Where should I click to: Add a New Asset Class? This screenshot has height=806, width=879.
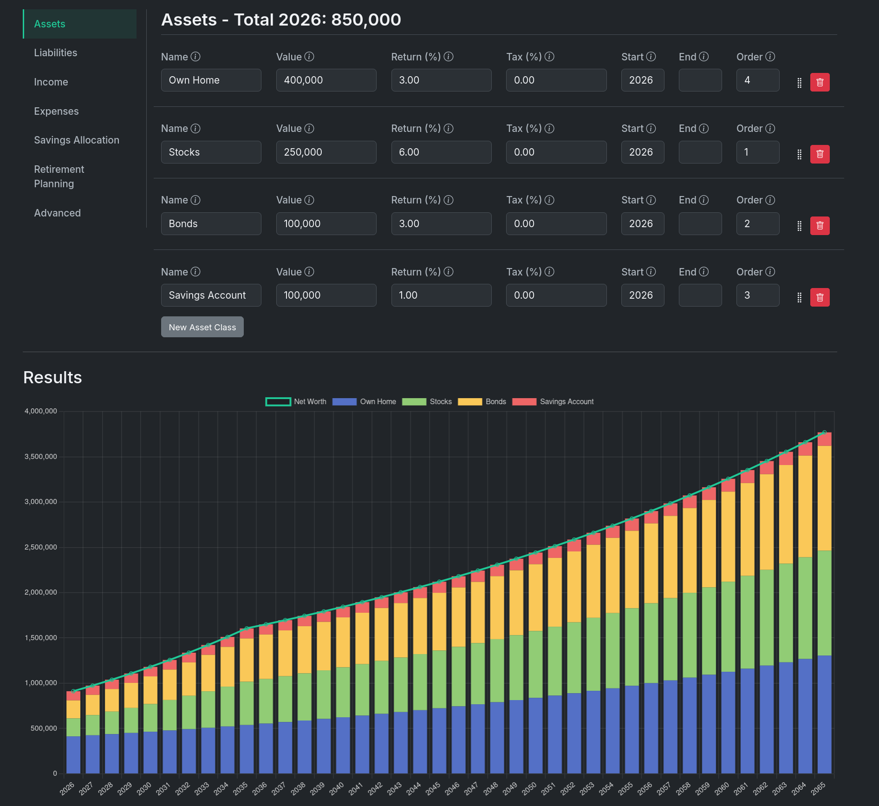[x=202, y=327]
